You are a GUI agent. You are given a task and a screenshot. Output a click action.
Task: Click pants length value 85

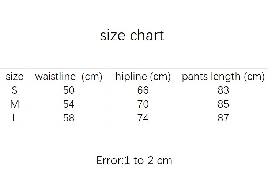coord(223,104)
